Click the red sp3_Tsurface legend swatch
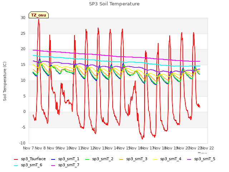Screen dimensions: 229x172 16,159
